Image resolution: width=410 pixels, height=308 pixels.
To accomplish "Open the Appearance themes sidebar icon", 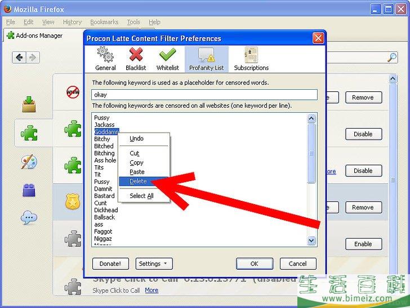I will pyautogui.click(x=29, y=161).
